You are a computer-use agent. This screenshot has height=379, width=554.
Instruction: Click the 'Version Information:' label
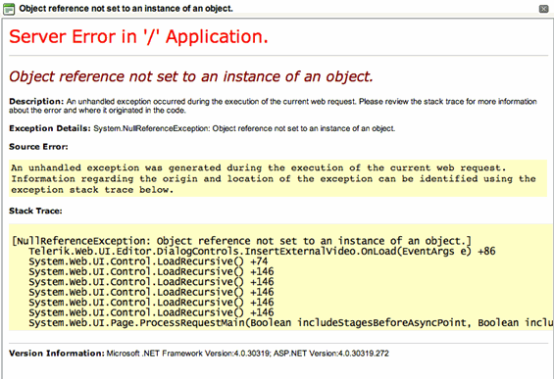57,354
